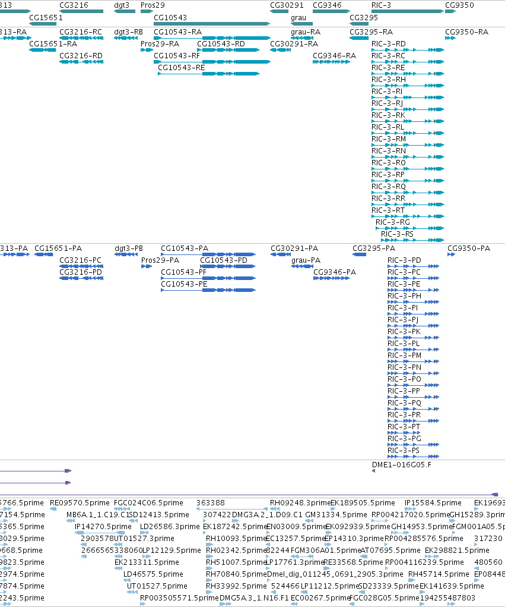Select the CG3216 gene label
This screenshot has width=505, height=607.
(x=74, y=5)
